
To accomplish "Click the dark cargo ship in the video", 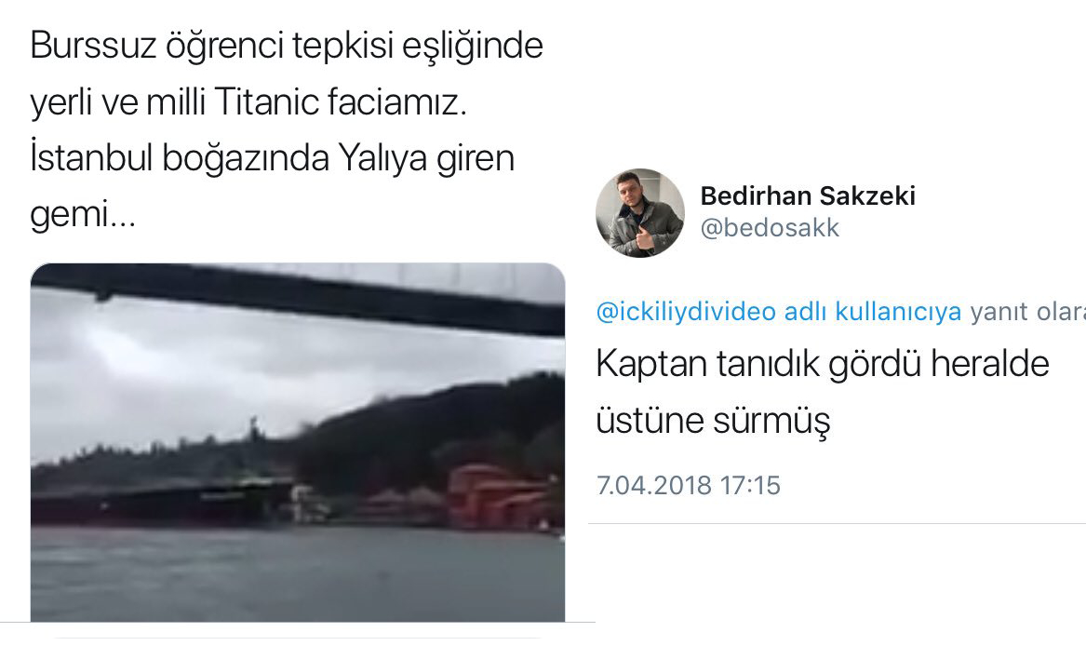I will pos(163,503).
